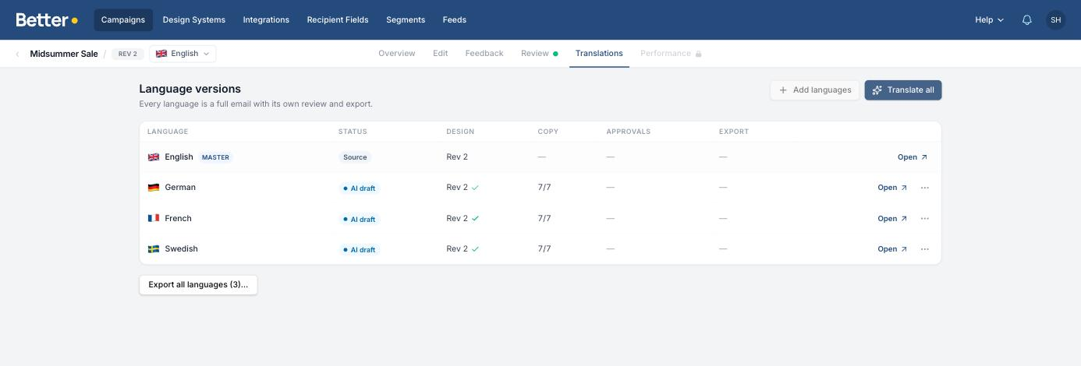Click French's AI draft status badge
This screenshot has width=1081, height=366.
coord(360,220)
